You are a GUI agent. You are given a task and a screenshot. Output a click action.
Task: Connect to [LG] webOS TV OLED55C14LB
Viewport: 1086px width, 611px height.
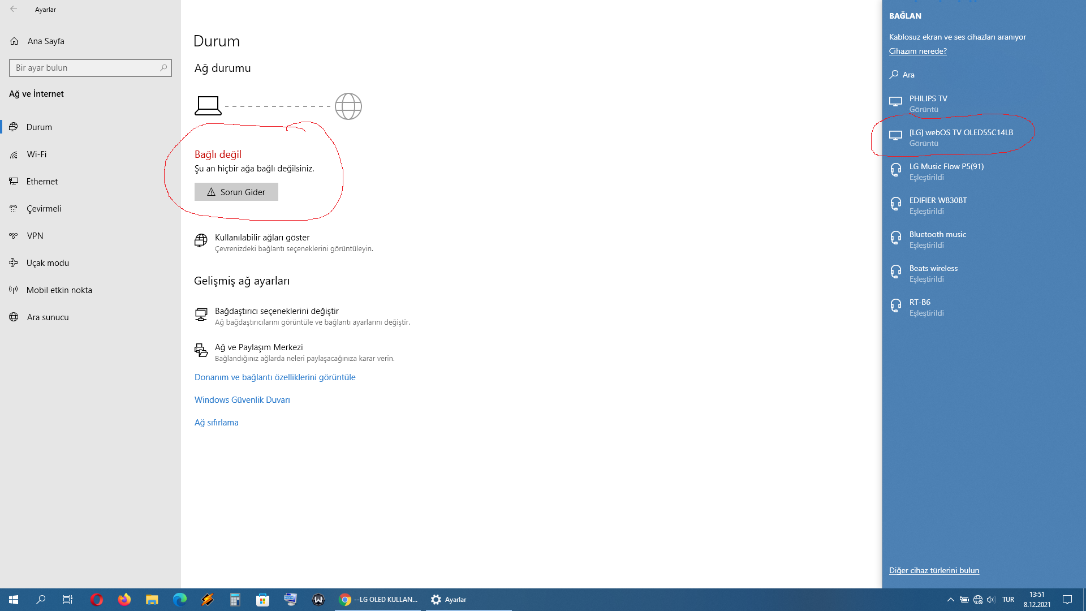coord(984,137)
